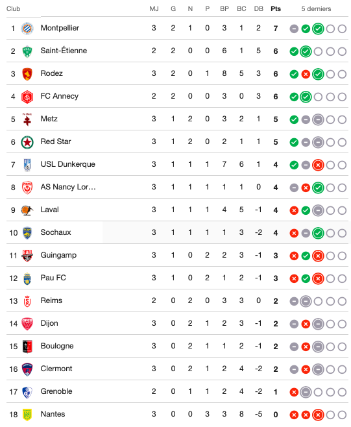Click the '5 derniers' column header
Screen dimensions: 351x427
[316, 8]
